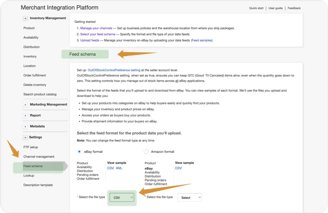Screen dimensions: 328x213
Task: Open the Feed samples link
Action: coord(202,40)
